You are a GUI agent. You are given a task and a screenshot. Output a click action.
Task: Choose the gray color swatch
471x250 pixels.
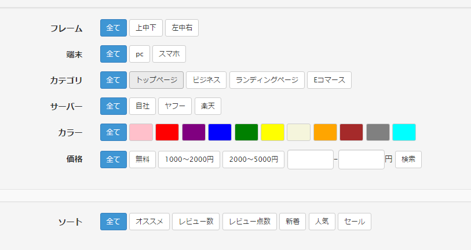(x=378, y=132)
